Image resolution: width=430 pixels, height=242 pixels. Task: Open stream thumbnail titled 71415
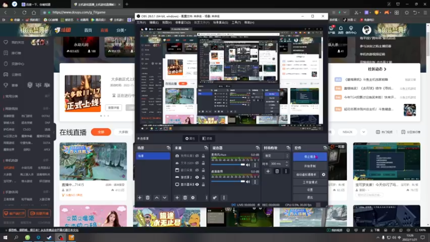point(93,161)
